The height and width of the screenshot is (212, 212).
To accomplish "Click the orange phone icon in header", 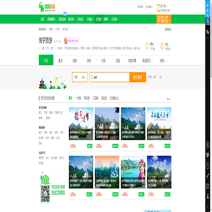I will click(158, 8).
